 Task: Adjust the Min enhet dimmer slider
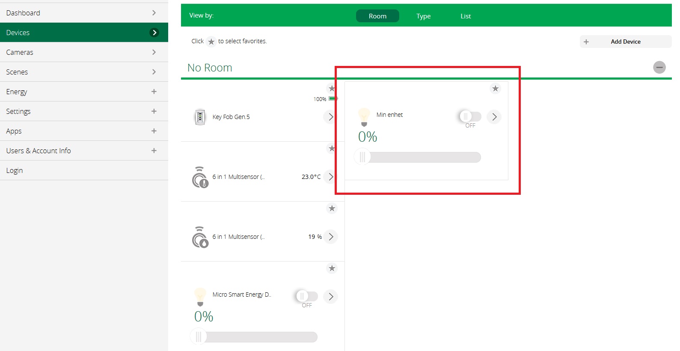click(418, 157)
